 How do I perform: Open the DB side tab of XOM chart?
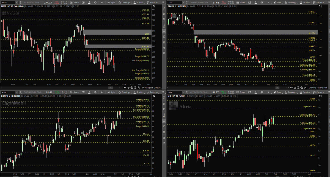(163, 132)
